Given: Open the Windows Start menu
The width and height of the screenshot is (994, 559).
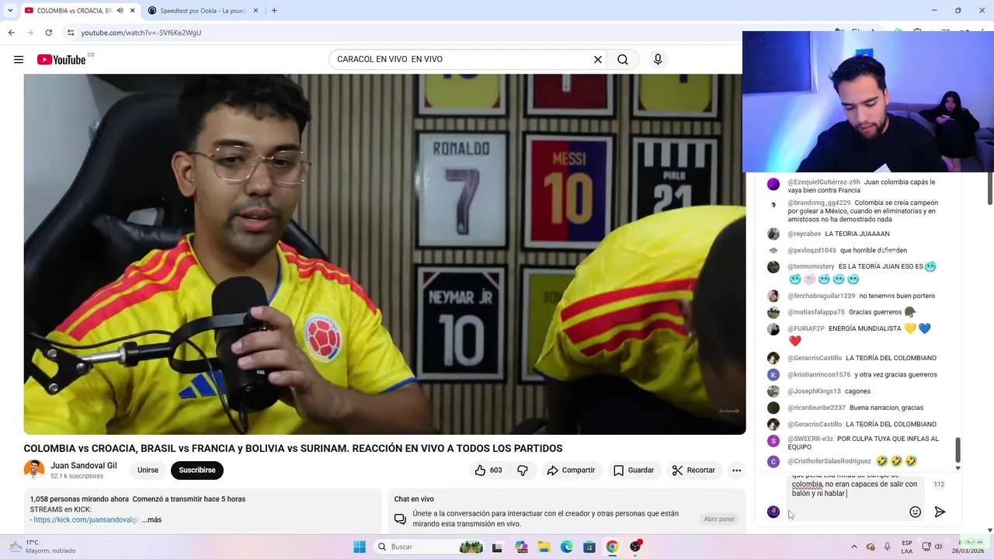Looking at the screenshot, I should coord(360,547).
